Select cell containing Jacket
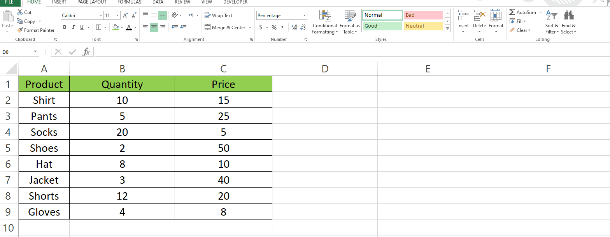The width and height of the screenshot is (610, 237). [x=44, y=180]
